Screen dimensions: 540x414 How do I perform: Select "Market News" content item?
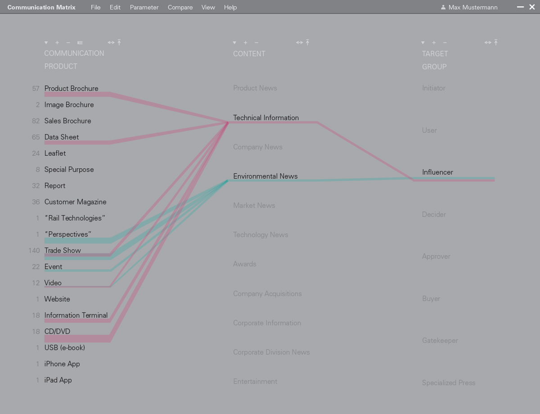coord(254,206)
